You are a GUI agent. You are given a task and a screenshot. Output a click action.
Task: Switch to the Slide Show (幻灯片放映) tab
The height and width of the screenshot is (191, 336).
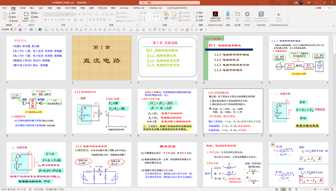point(71,8)
